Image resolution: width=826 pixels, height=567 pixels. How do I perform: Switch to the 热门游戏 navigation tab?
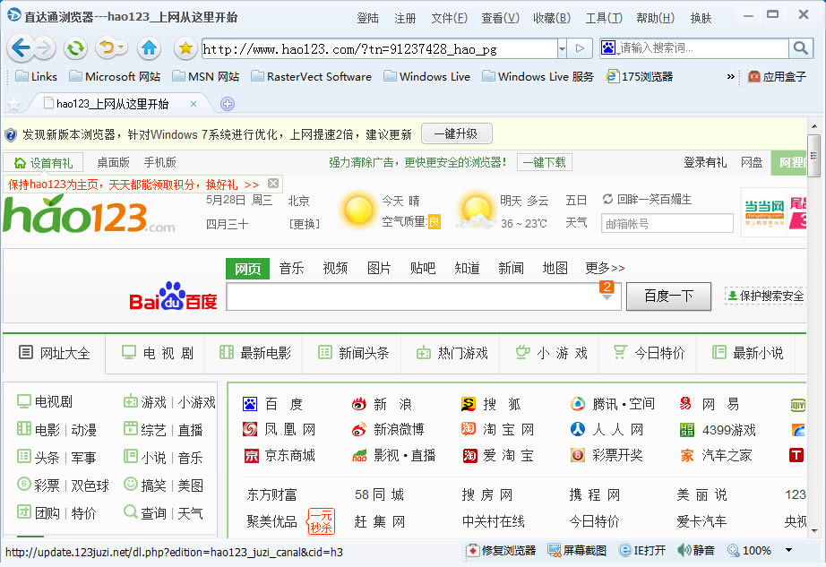(452, 353)
